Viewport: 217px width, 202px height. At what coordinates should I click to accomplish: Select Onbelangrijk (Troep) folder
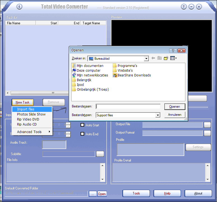tap(91, 90)
